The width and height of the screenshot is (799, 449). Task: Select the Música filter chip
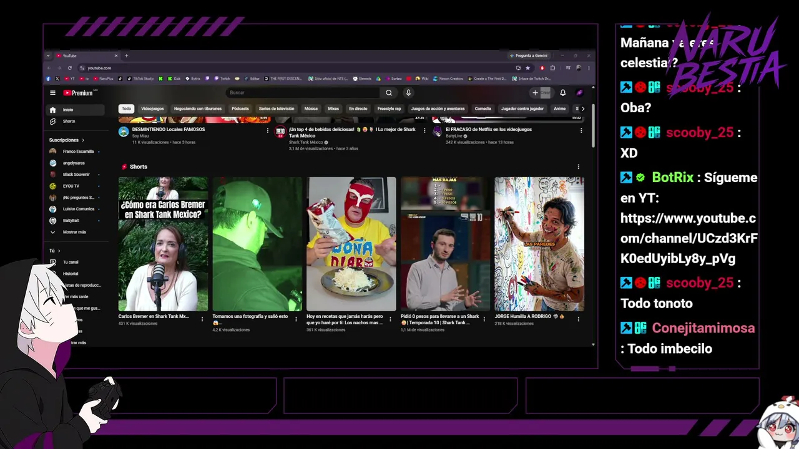[311, 109]
